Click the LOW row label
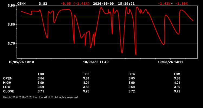 pos(7,87)
